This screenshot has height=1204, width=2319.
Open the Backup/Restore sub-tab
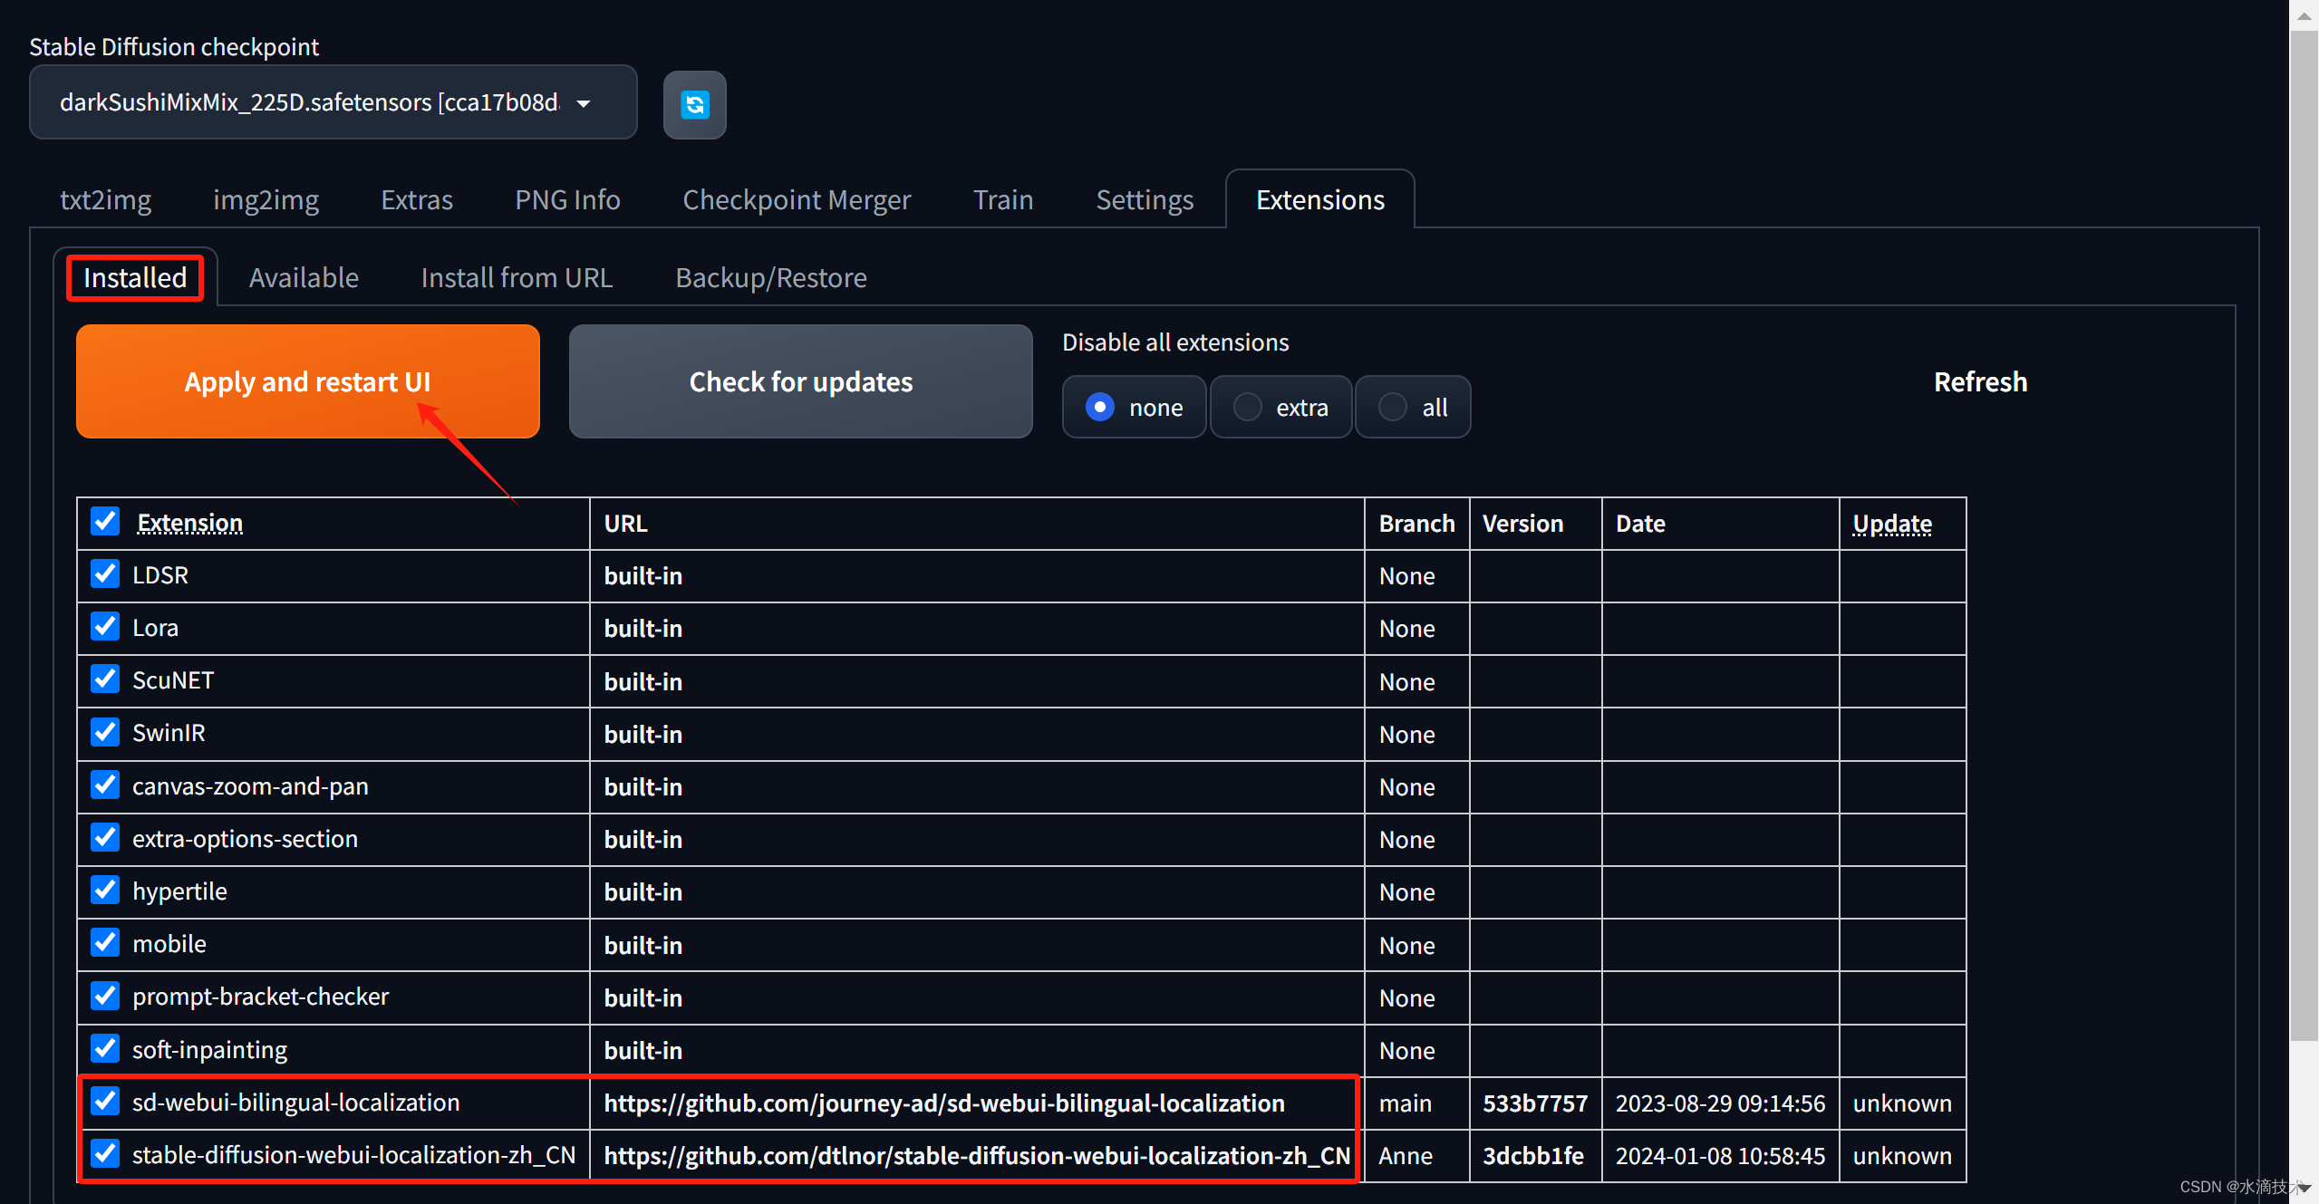[x=770, y=277]
